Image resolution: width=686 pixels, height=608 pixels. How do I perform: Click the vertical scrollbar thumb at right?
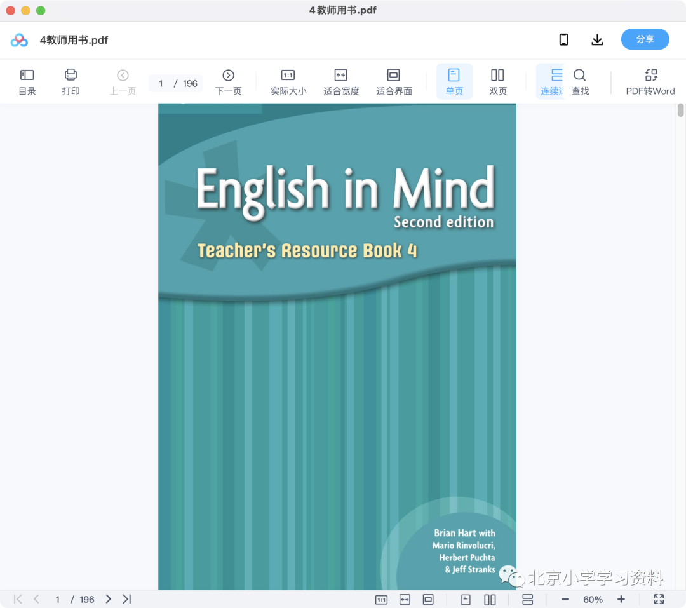(x=680, y=110)
